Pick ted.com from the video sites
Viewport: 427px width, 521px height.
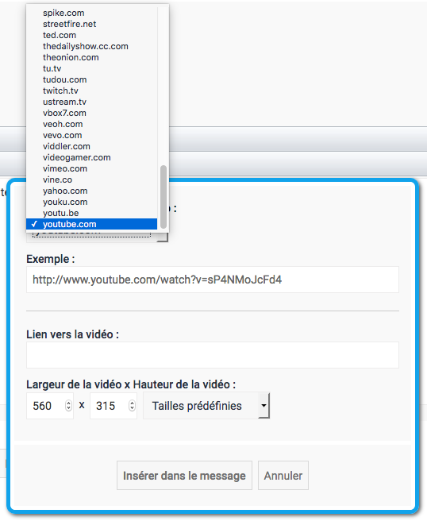point(91,35)
